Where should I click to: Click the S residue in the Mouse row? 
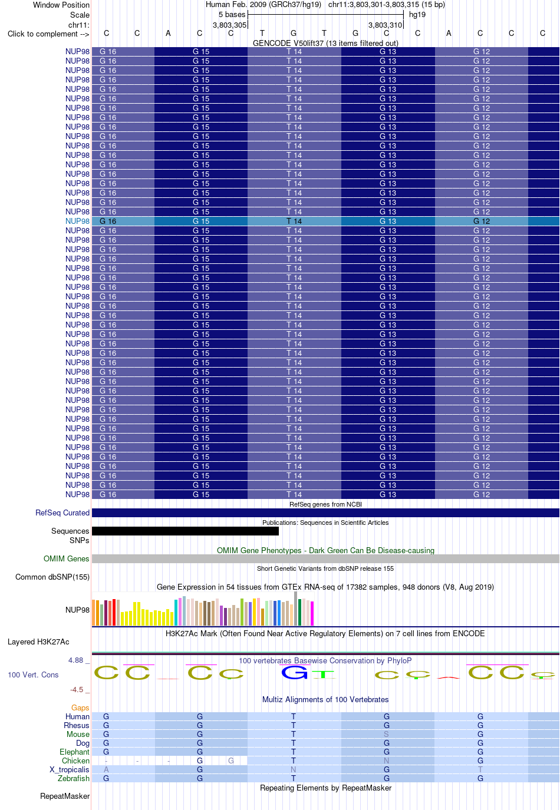tap(386, 734)
